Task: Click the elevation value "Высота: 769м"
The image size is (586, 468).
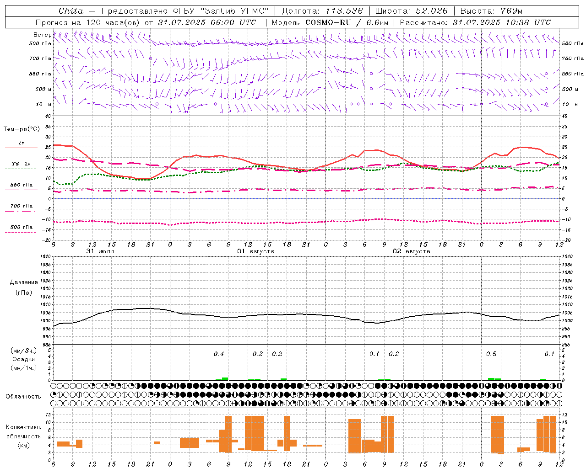Action: 491,11
